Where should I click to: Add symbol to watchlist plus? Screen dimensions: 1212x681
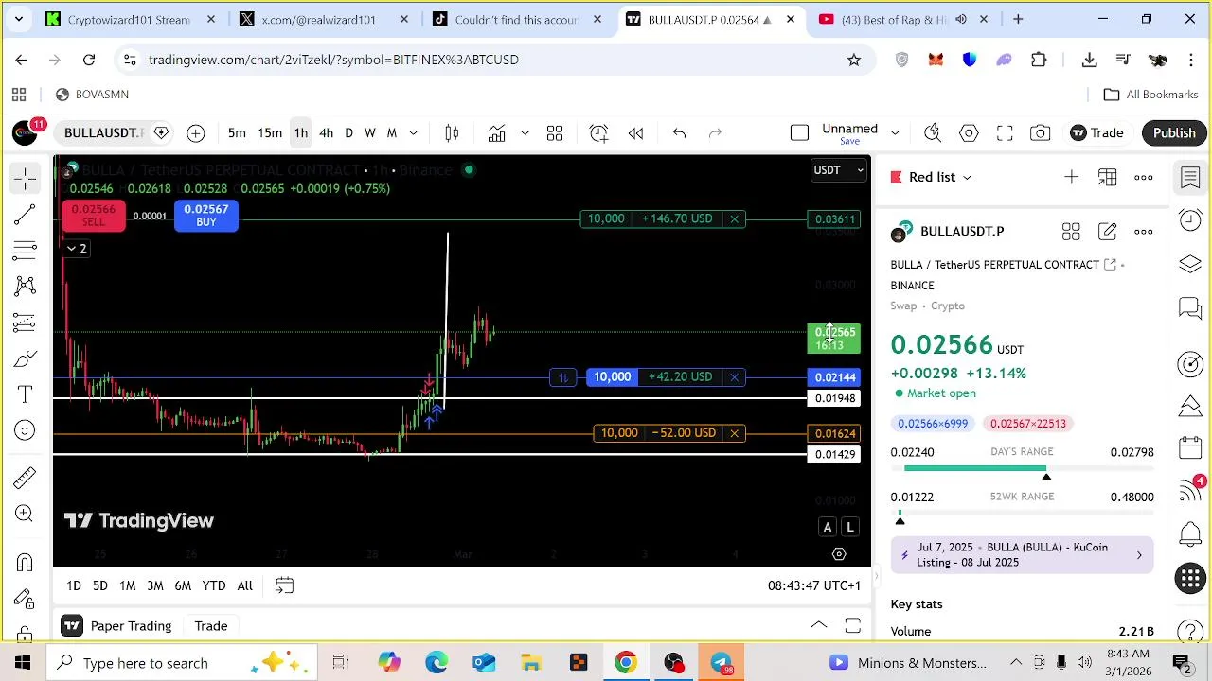point(1071,178)
